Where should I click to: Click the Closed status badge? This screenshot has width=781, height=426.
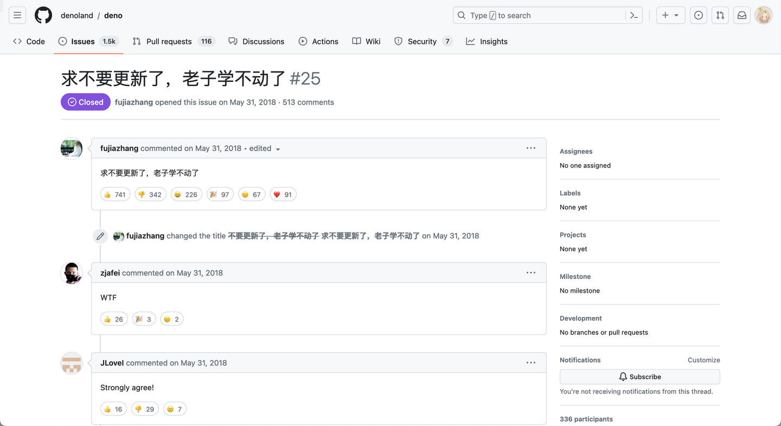click(x=86, y=102)
